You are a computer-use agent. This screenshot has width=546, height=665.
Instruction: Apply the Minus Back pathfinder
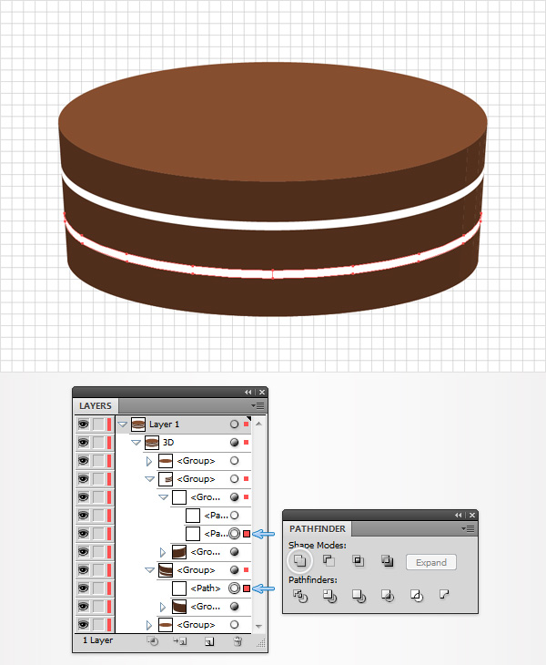coord(444,594)
